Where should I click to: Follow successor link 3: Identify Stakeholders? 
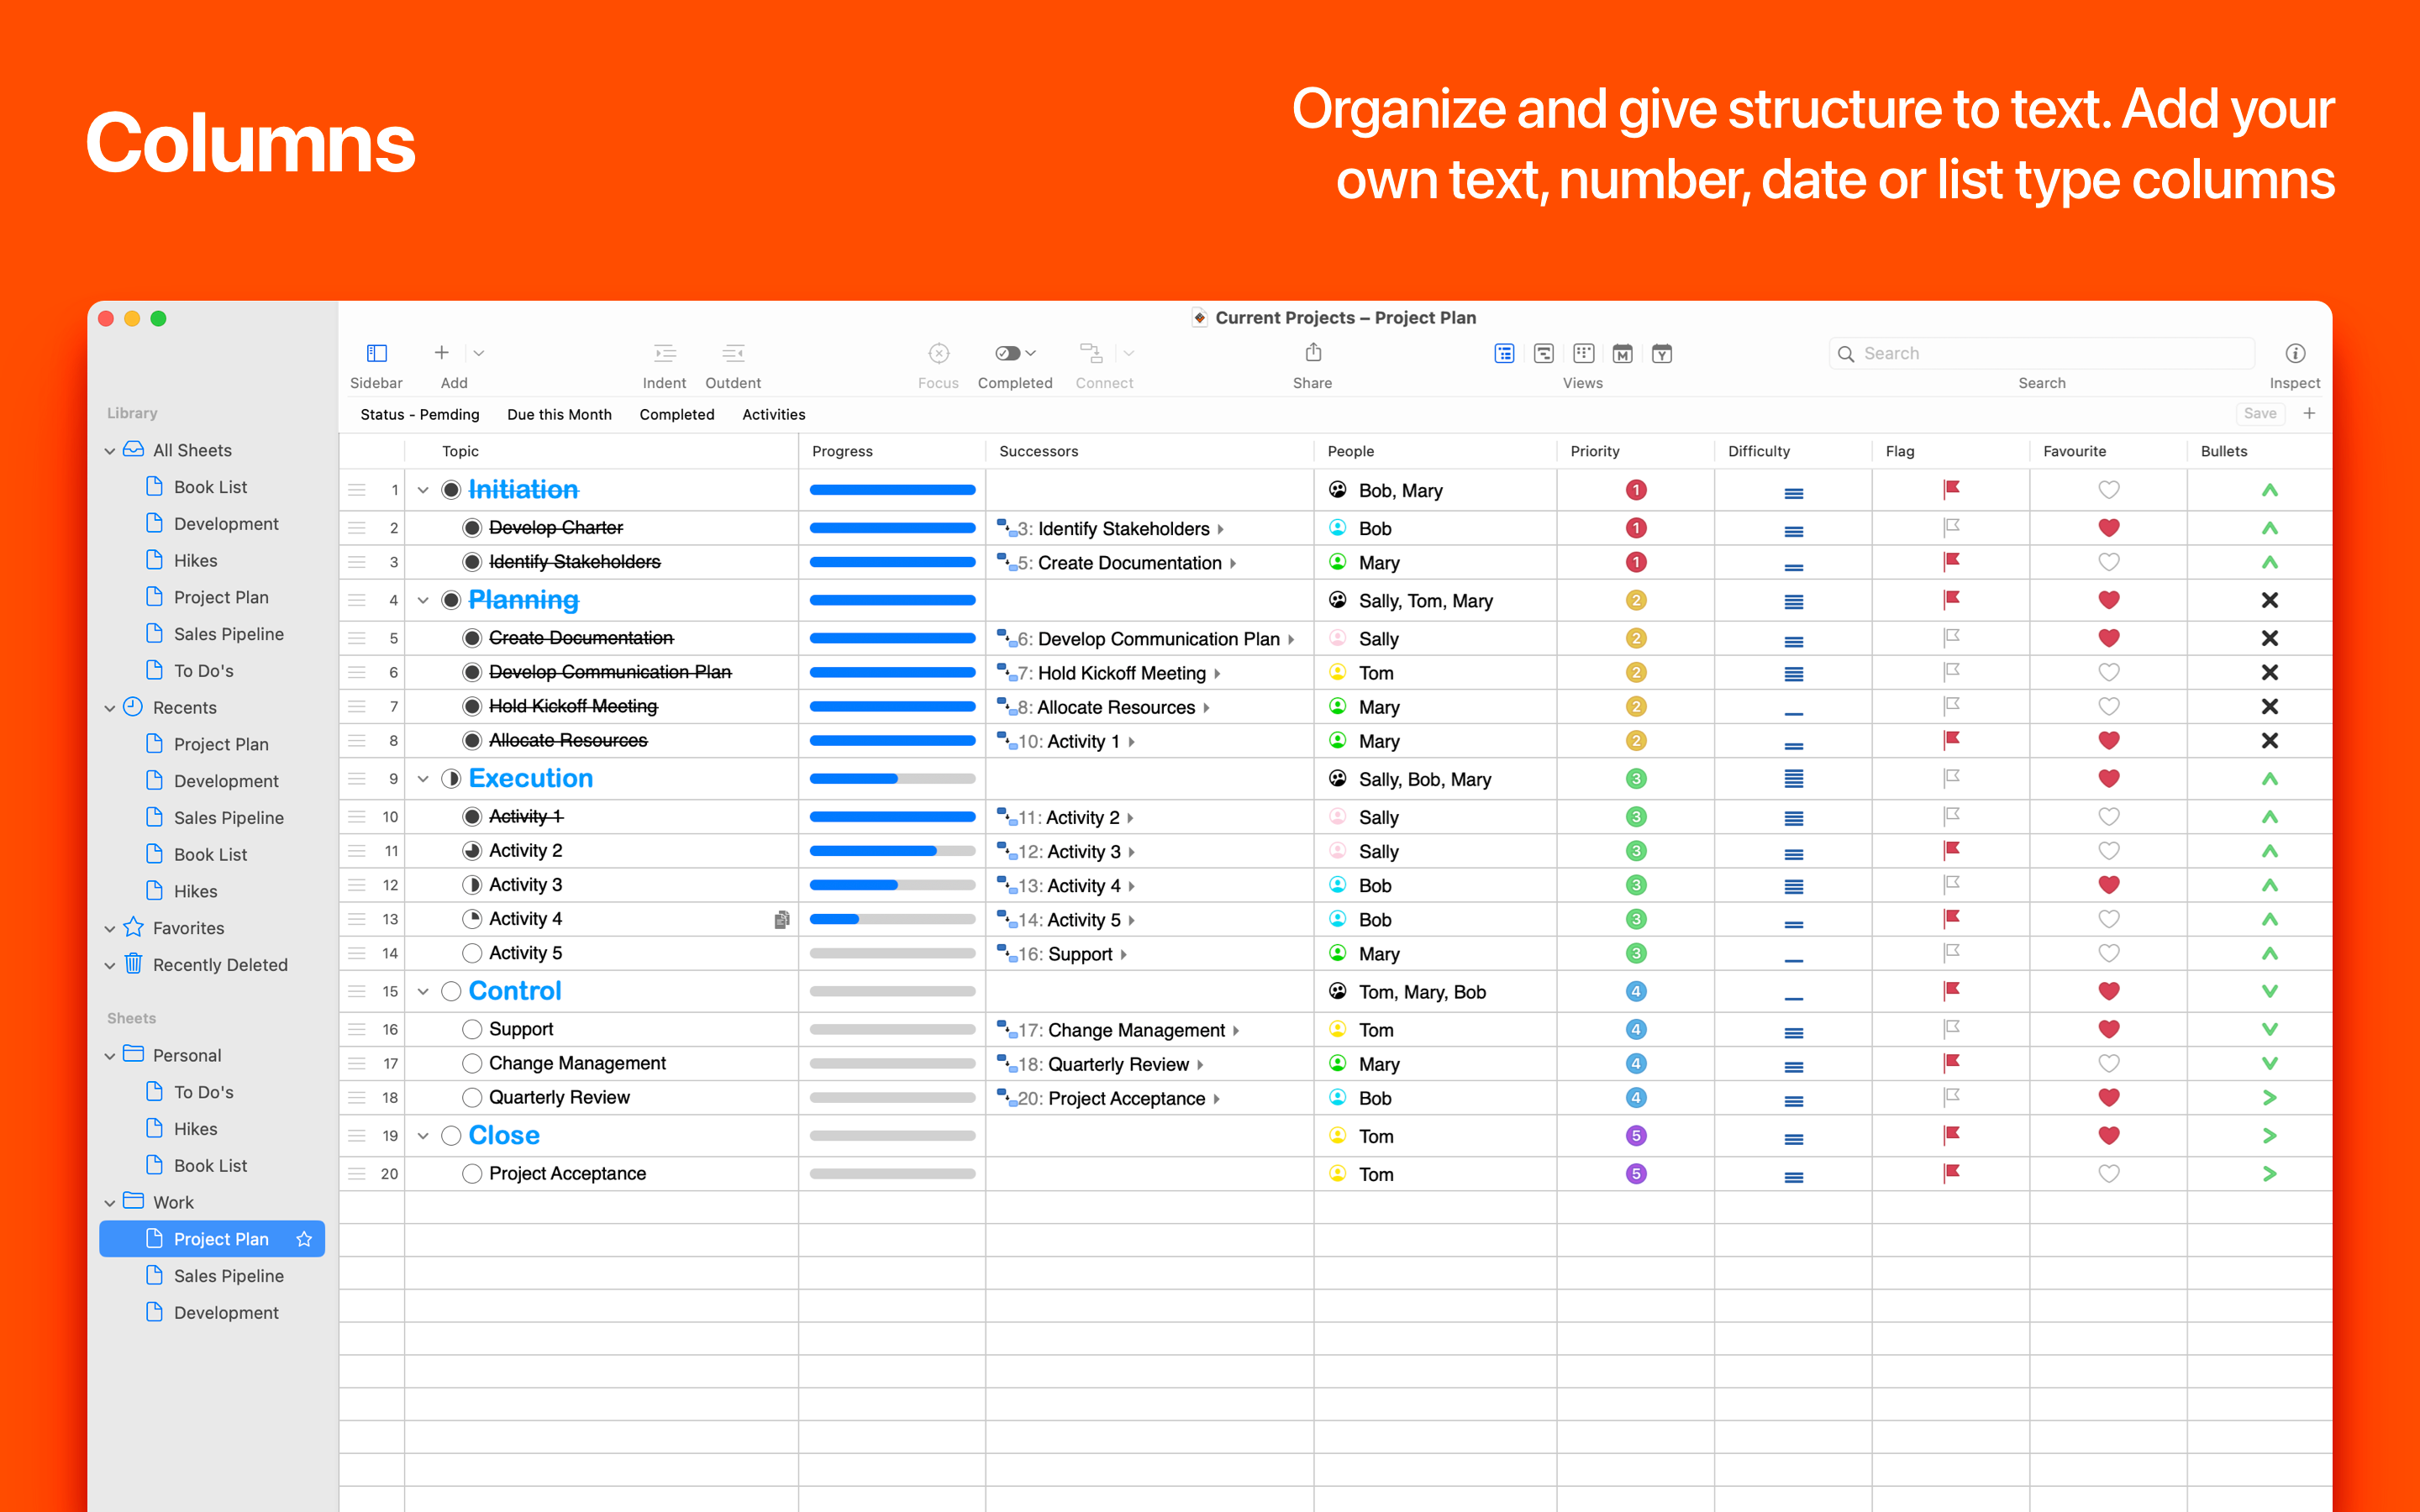[x=1112, y=528]
